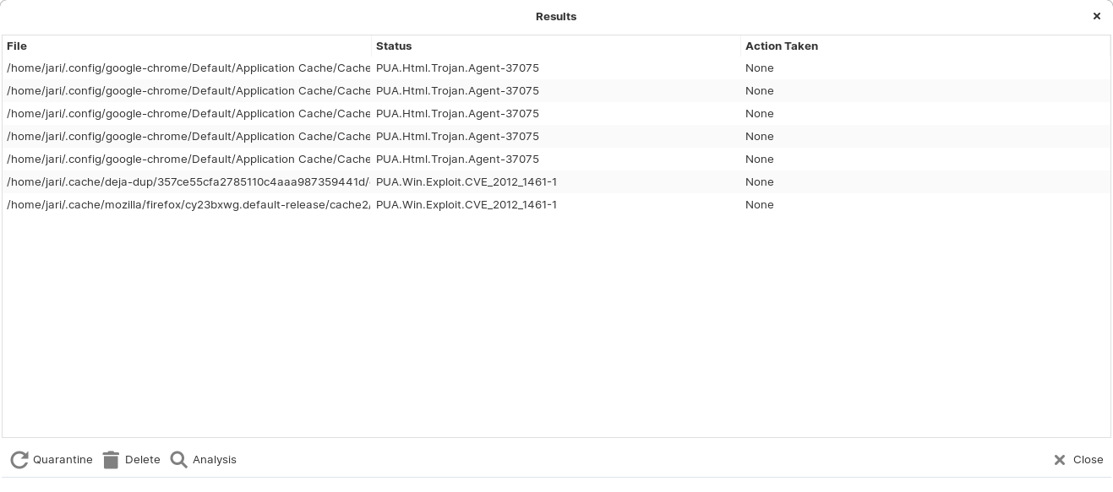Screen dimensions: 1113x492
Task: Click the Delete trash can icon
Action: coord(111,460)
